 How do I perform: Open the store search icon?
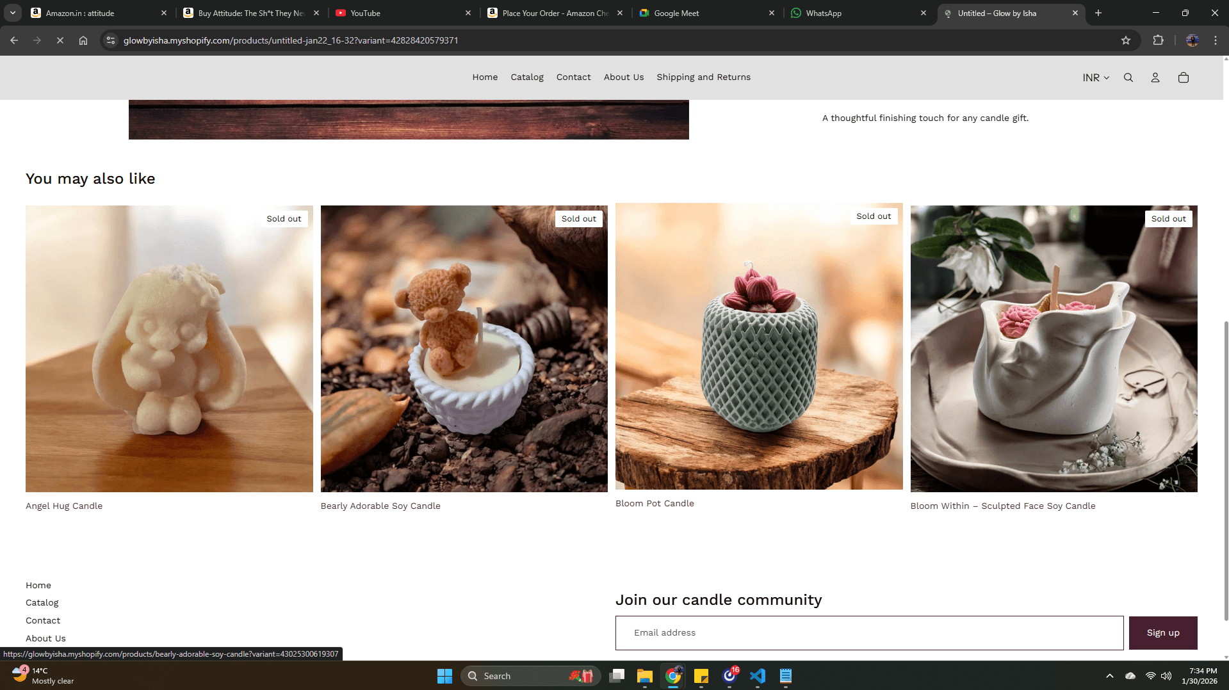click(1128, 77)
